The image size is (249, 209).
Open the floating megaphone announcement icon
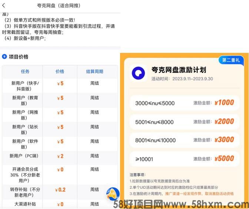(x=113, y=194)
